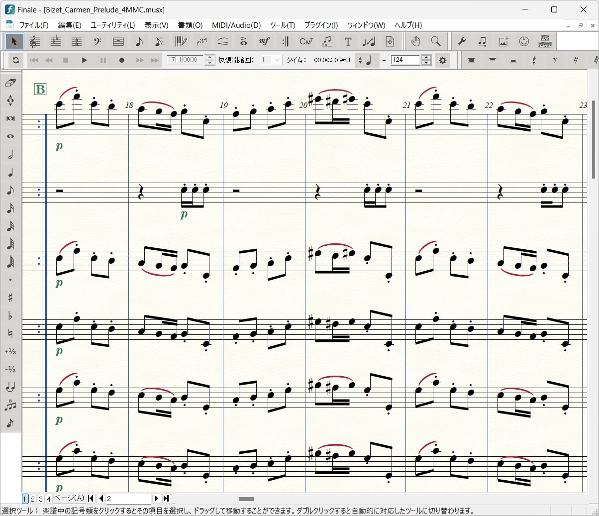Click the horizontal scrollbar thumb

coord(247,499)
